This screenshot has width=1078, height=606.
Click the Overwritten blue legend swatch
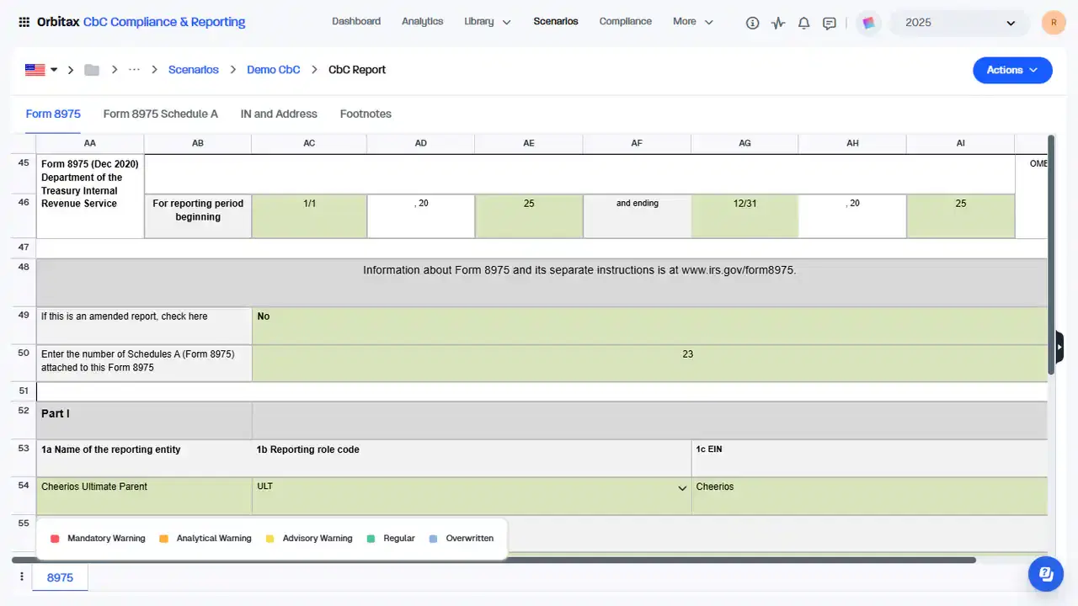(x=434, y=539)
